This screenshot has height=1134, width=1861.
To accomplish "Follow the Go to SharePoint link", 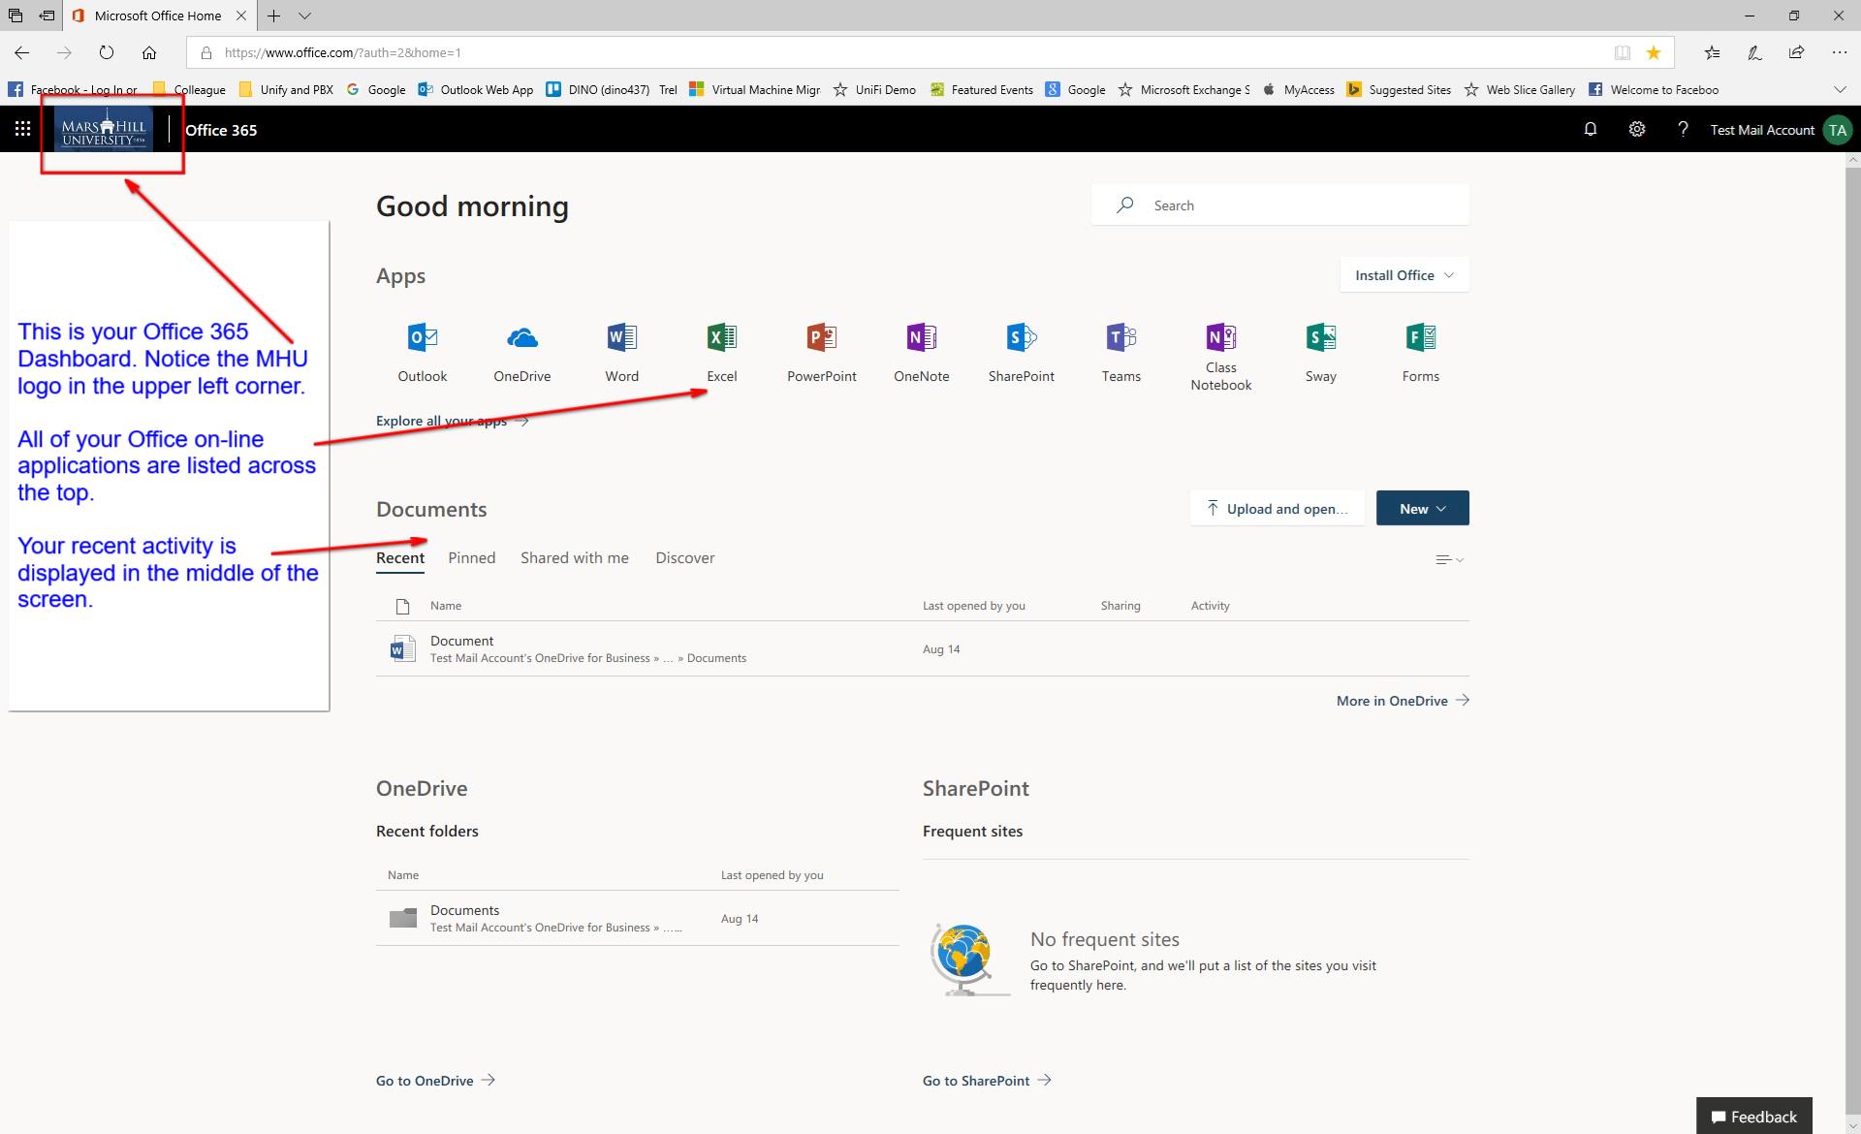I will (974, 1080).
